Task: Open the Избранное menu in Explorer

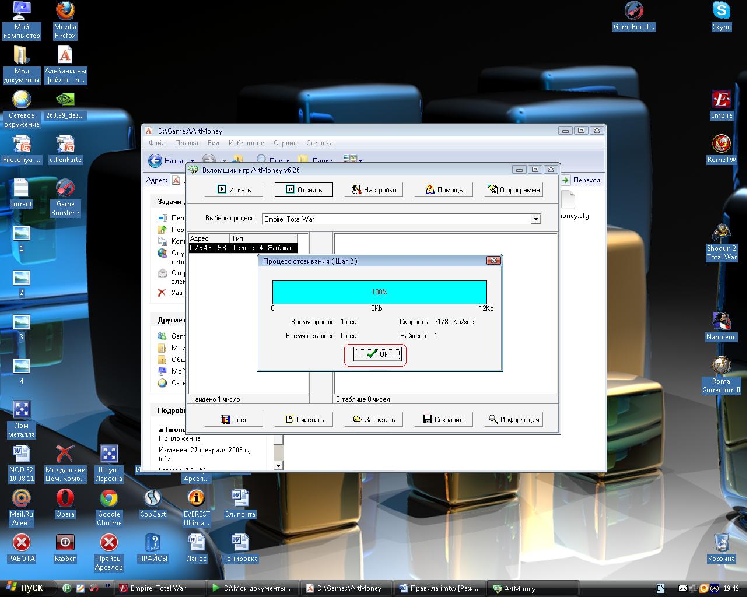Action: tap(246, 143)
